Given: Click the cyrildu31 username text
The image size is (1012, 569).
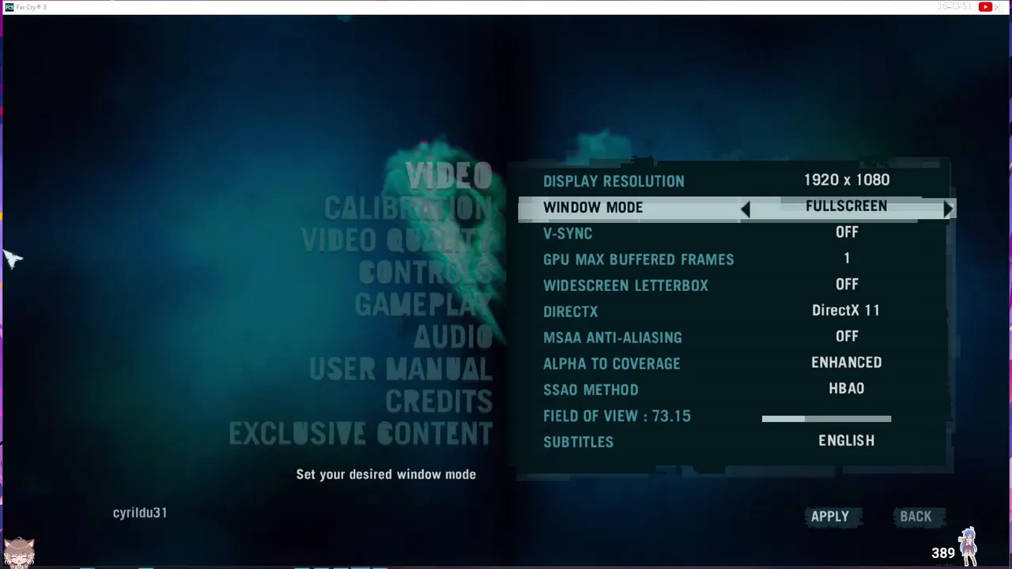Looking at the screenshot, I should pyautogui.click(x=140, y=513).
